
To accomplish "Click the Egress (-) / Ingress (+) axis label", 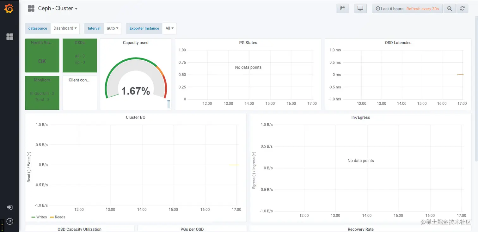I will pos(254,170).
